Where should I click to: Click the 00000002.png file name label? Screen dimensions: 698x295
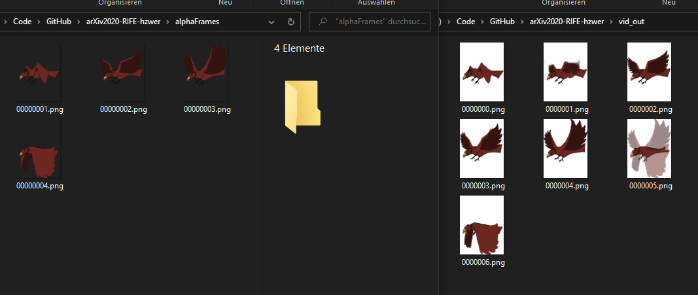pyautogui.click(x=123, y=109)
